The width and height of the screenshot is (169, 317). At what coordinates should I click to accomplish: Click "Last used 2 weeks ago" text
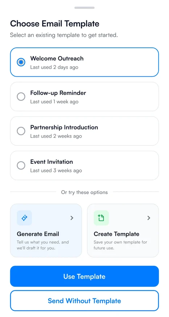point(56,136)
